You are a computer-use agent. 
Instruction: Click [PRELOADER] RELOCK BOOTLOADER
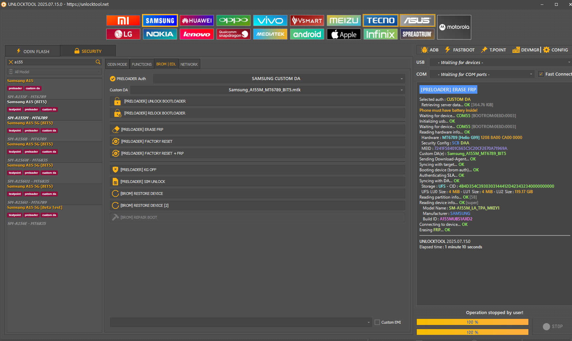coord(257,113)
